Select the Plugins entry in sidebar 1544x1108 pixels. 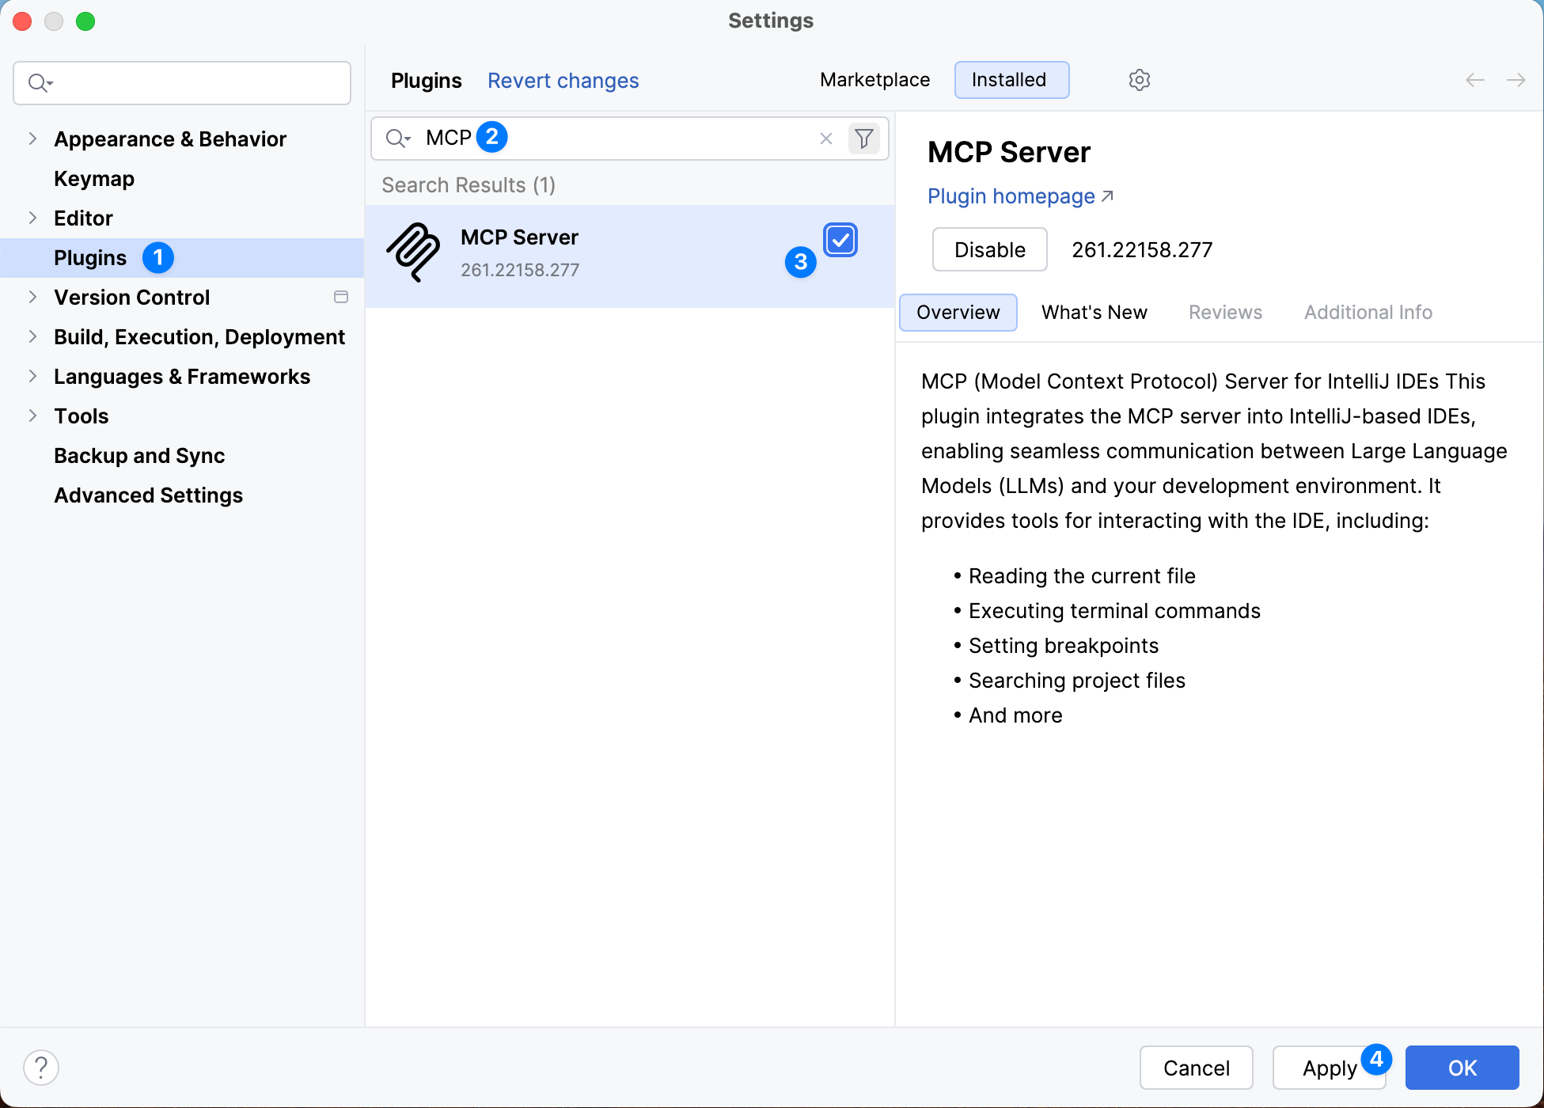click(89, 257)
